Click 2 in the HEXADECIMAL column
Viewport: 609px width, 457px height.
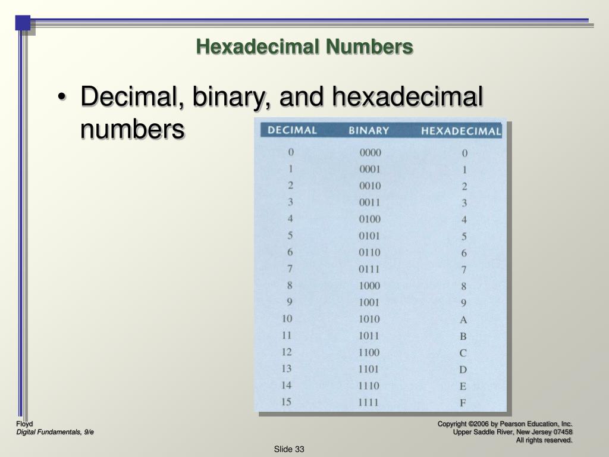464,187
